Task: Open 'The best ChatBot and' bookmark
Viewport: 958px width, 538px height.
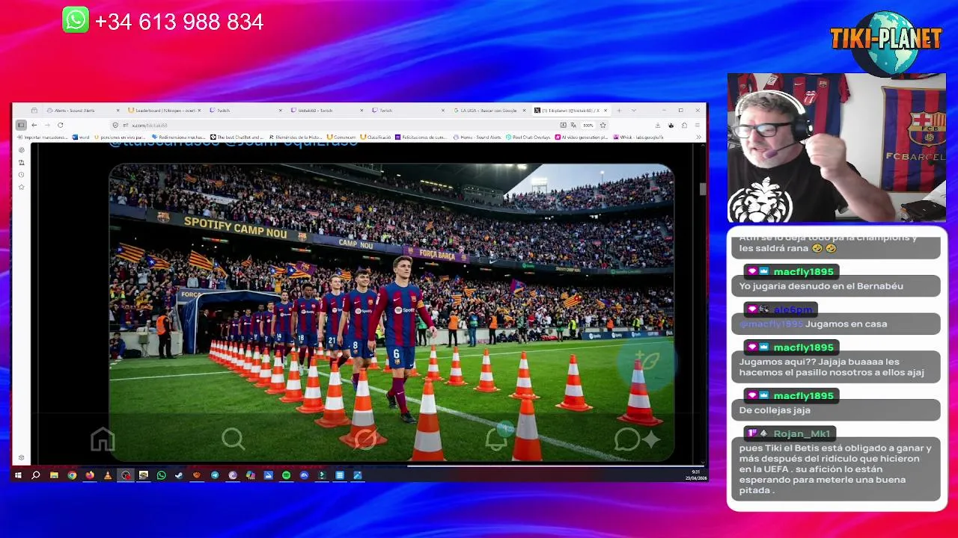Action: click(237, 137)
